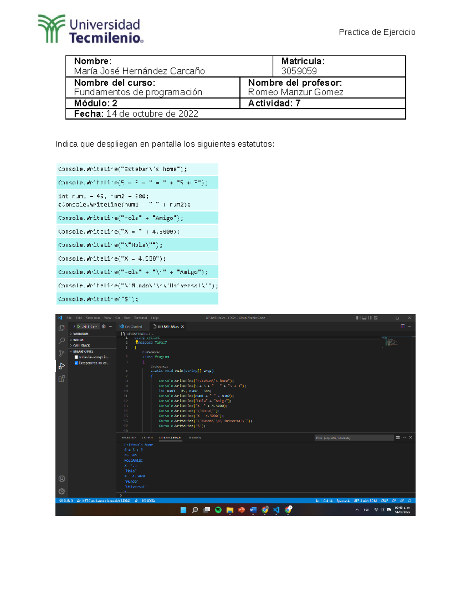Enable the unchecked all-exceptions breakpoint checkbox
Viewport: 471px width, 609px height.
[x=76, y=357]
